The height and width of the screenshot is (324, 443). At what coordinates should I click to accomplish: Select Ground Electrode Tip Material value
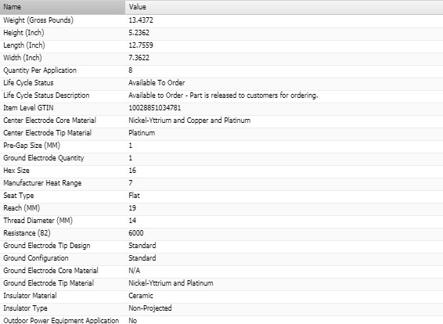point(171,283)
